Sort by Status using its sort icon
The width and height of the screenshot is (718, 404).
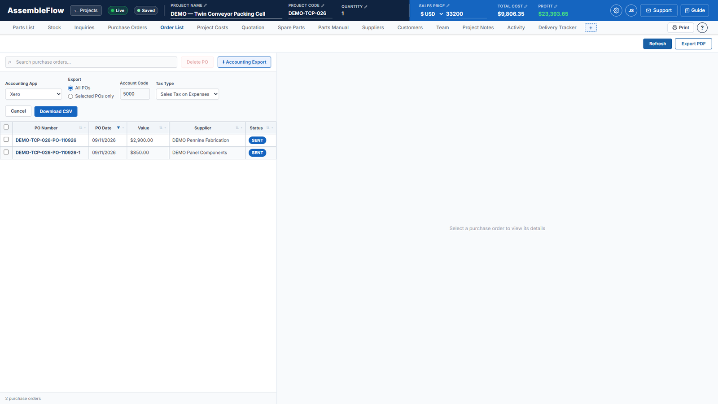click(268, 128)
